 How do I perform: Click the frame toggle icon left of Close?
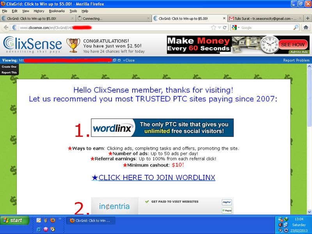(x=119, y=60)
